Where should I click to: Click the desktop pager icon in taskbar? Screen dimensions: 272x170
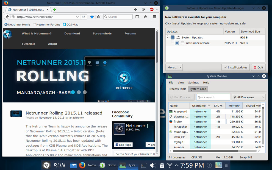219,165
